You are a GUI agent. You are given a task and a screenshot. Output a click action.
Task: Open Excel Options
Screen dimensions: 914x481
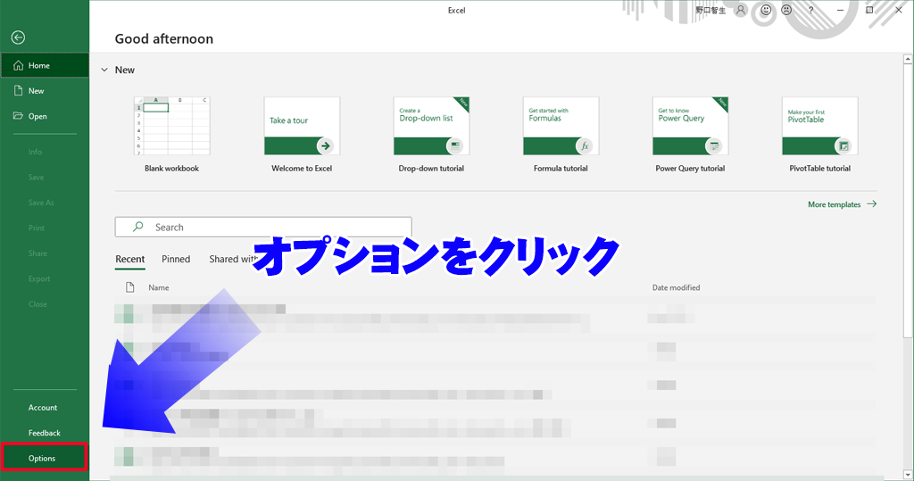pyautogui.click(x=45, y=458)
